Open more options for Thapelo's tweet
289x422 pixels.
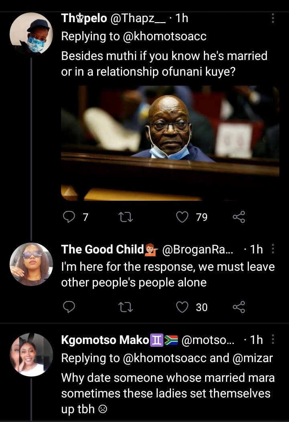point(273,18)
